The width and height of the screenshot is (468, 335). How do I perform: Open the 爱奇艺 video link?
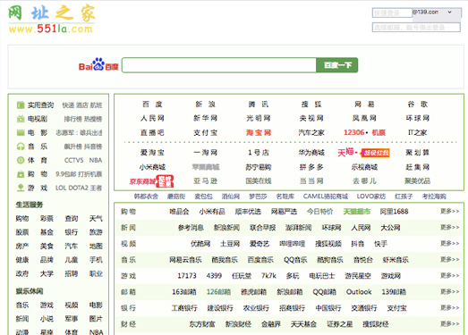tap(260, 244)
